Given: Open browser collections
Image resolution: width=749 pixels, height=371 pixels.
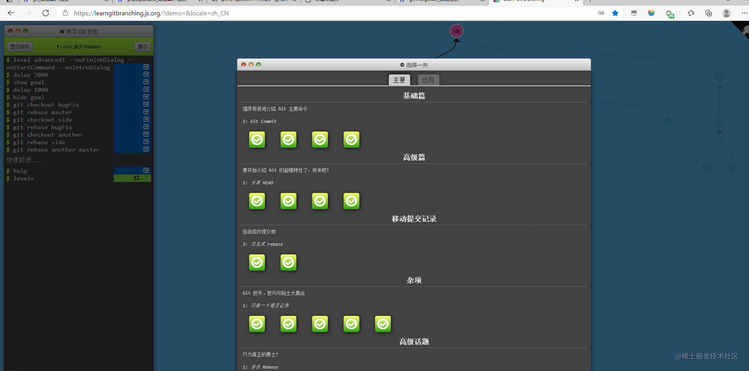Looking at the screenshot, I should [x=708, y=13].
